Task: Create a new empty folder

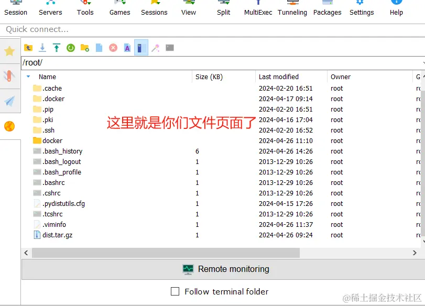Action: pyautogui.click(x=85, y=47)
